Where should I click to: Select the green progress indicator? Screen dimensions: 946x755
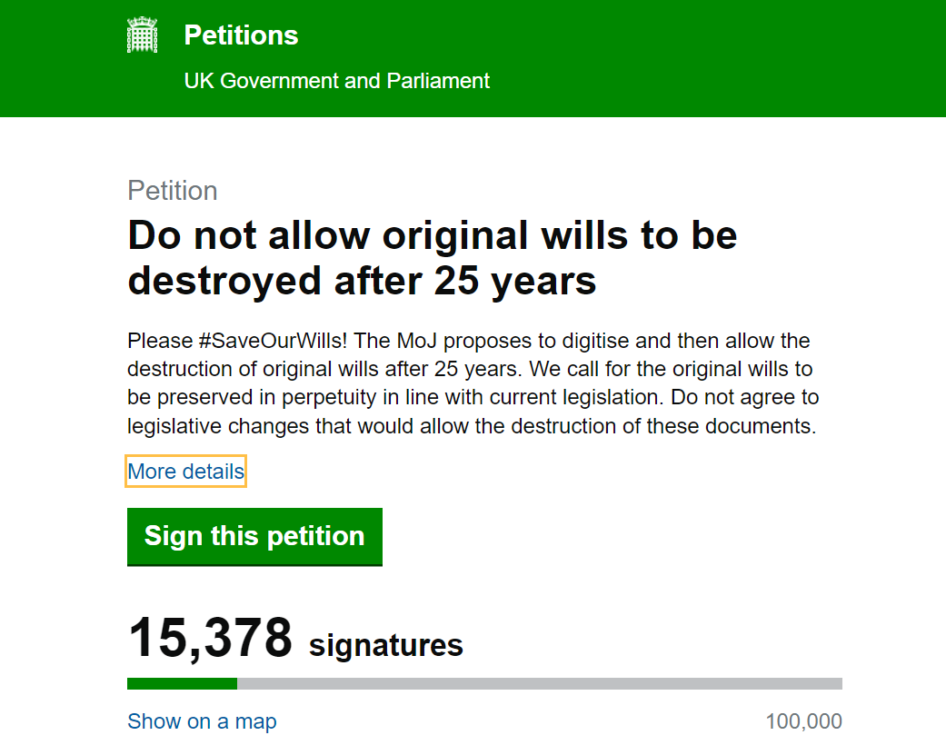(181, 682)
